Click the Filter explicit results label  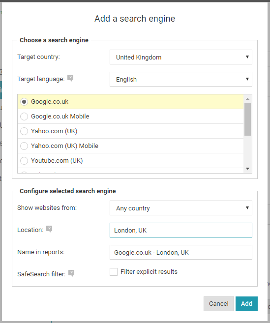click(149, 272)
